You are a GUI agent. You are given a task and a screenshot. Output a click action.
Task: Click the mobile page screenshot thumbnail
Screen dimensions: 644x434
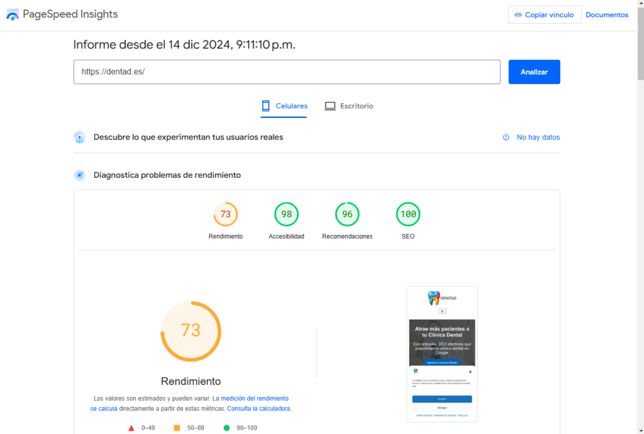(441, 354)
